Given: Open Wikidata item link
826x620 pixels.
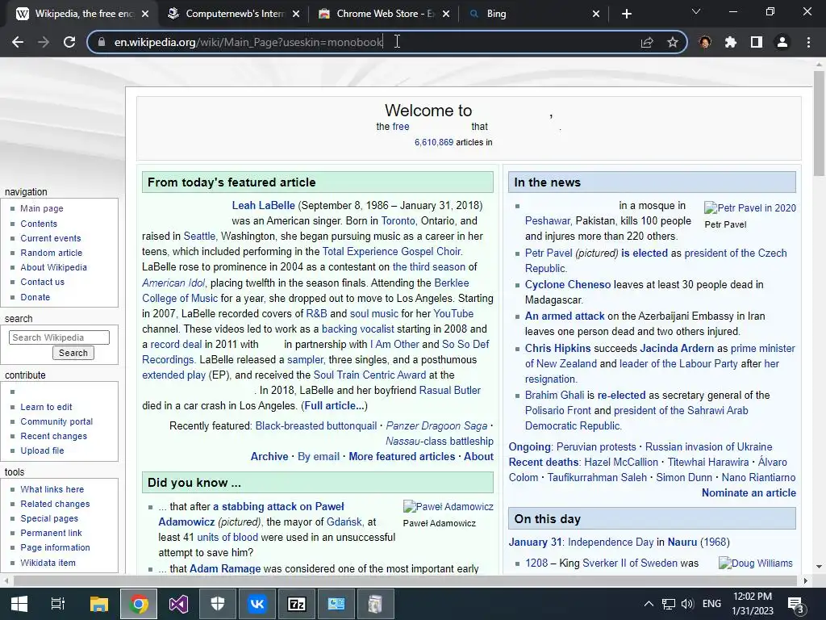Looking at the screenshot, I should tap(48, 563).
